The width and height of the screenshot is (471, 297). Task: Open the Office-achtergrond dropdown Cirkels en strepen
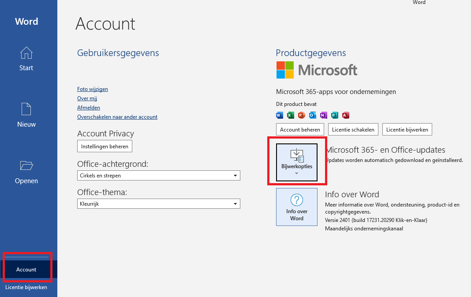[159, 176]
